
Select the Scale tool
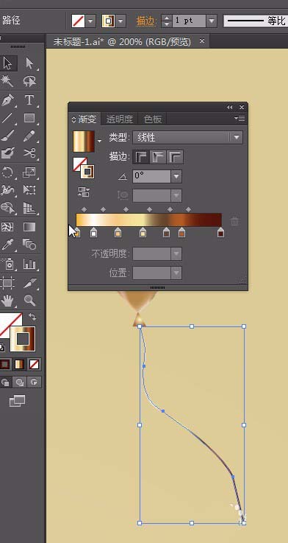click(x=29, y=172)
